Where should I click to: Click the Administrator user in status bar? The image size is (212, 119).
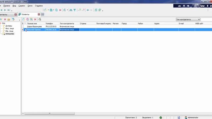coord(191,118)
